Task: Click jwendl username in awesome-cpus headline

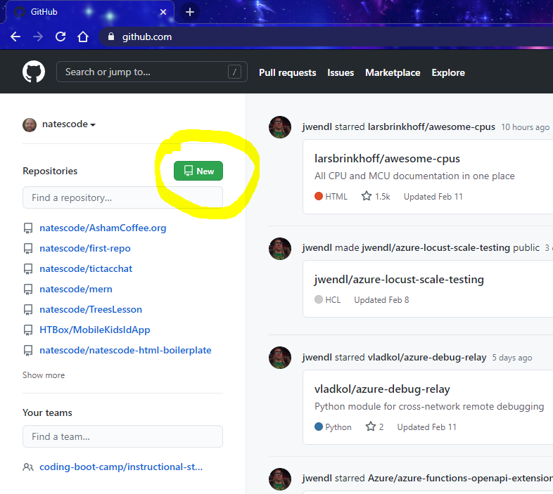Action: point(317,127)
